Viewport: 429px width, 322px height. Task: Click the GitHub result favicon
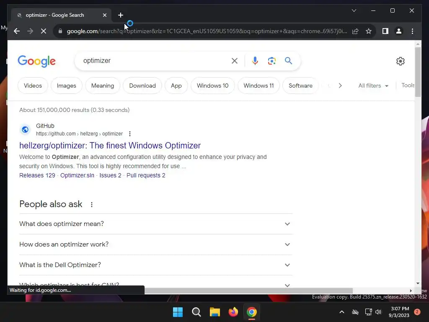point(25,130)
